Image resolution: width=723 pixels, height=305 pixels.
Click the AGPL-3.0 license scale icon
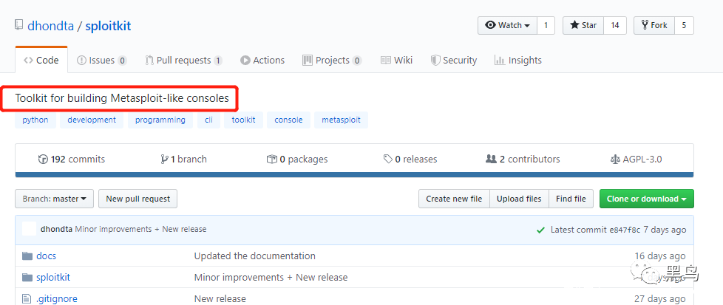pos(615,159)
